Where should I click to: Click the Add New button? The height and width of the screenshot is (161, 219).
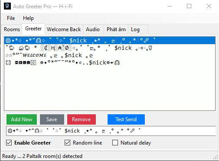[x=22, y=119]
